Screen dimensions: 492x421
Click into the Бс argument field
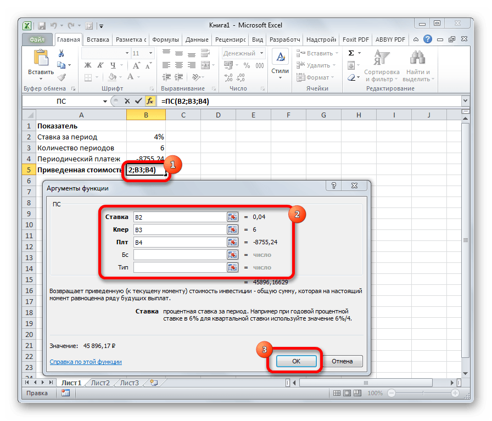[179, 255]
